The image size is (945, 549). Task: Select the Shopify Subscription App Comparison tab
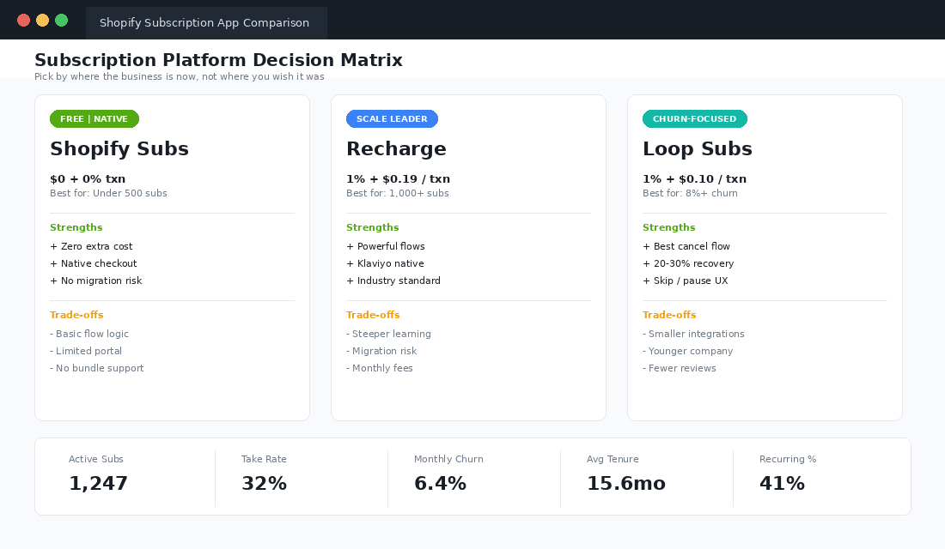click(206, 23)
